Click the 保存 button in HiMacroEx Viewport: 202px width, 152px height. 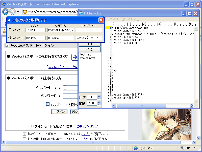click(90, 44)
